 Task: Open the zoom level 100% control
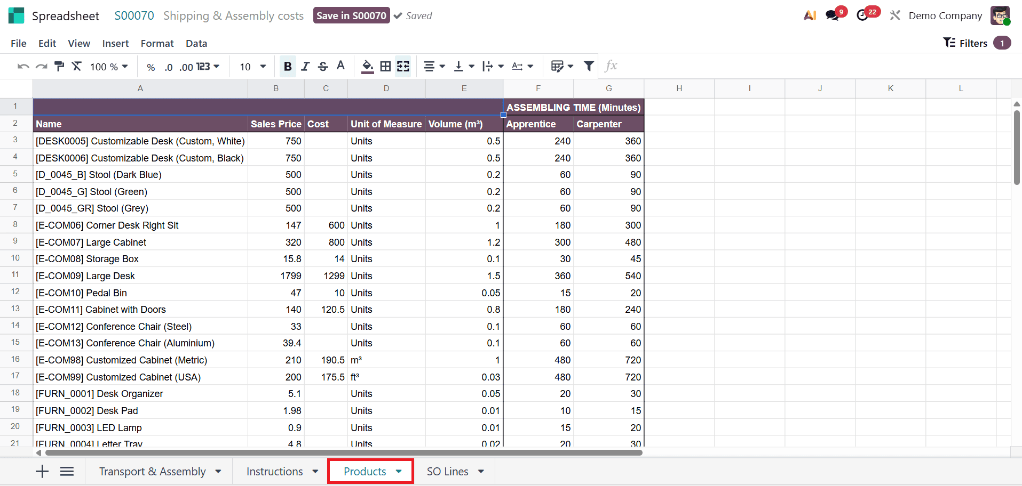[108, 66]
